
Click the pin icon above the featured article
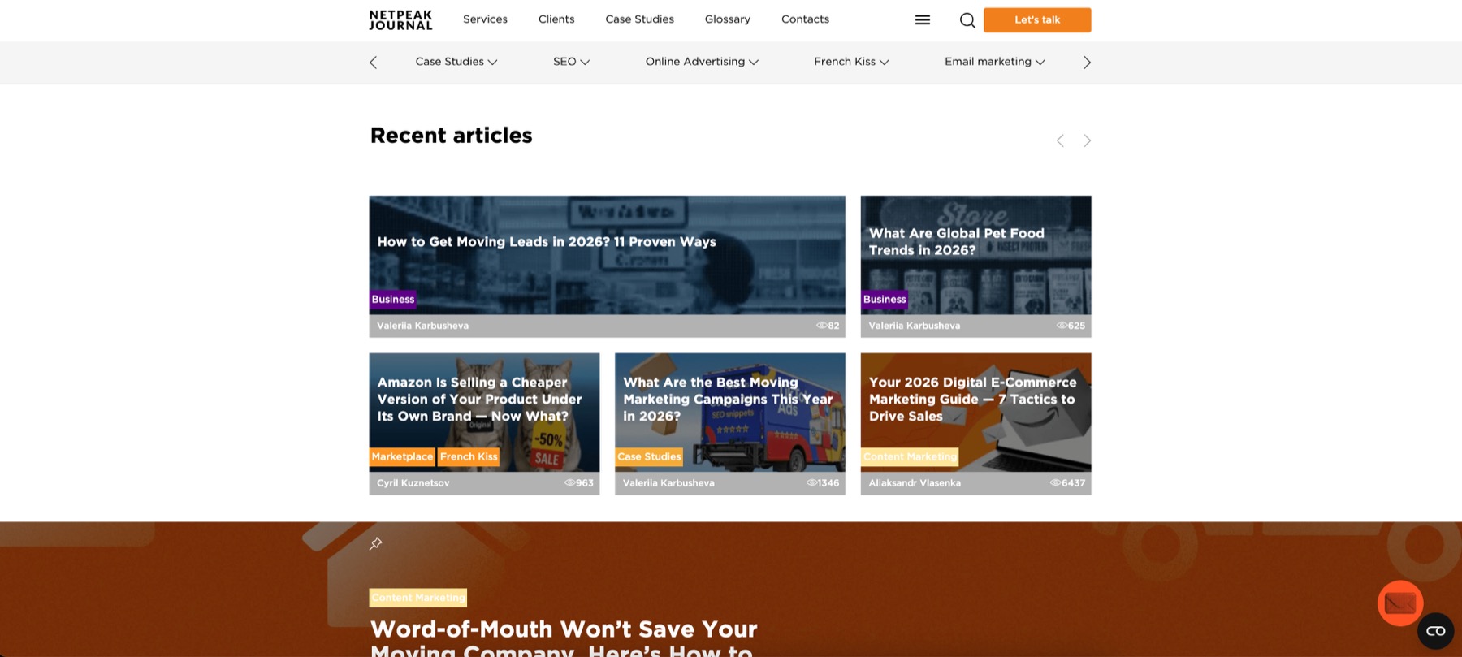click(375, 543)
